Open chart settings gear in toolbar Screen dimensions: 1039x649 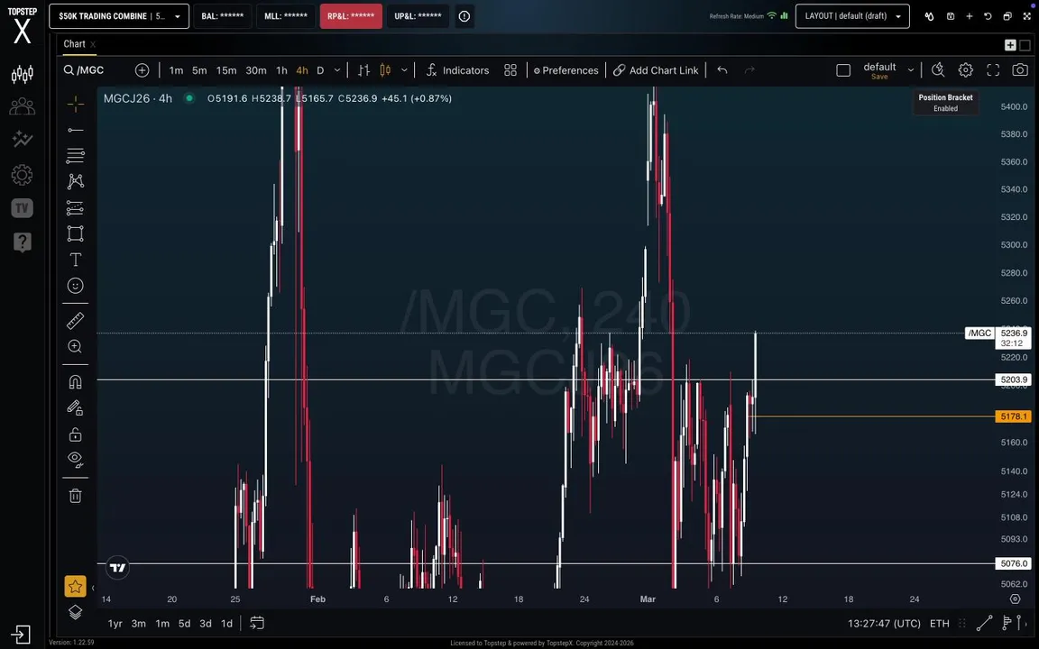click(965, 70)
